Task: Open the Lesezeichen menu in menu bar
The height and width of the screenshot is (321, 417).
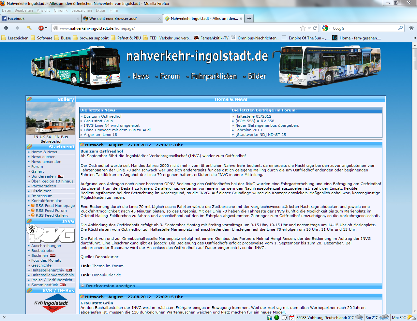Action: coord(82,10)
